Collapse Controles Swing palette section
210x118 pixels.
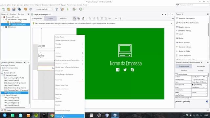click(x=177, y=30)
